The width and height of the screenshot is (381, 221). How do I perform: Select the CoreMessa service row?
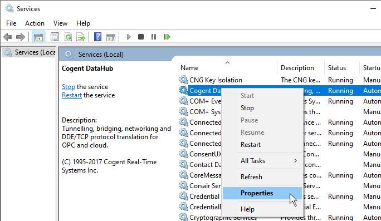[206, 175]
